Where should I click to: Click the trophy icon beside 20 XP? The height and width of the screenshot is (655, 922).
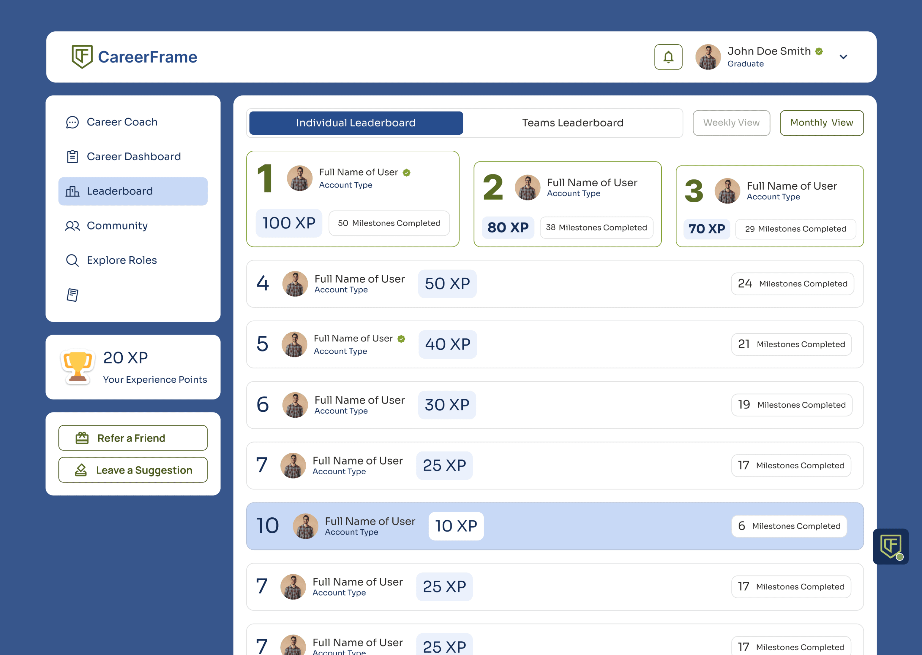click(78, 367)
